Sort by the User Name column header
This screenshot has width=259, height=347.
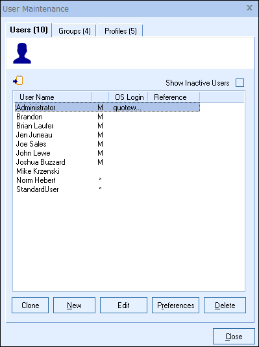[53, 97]
